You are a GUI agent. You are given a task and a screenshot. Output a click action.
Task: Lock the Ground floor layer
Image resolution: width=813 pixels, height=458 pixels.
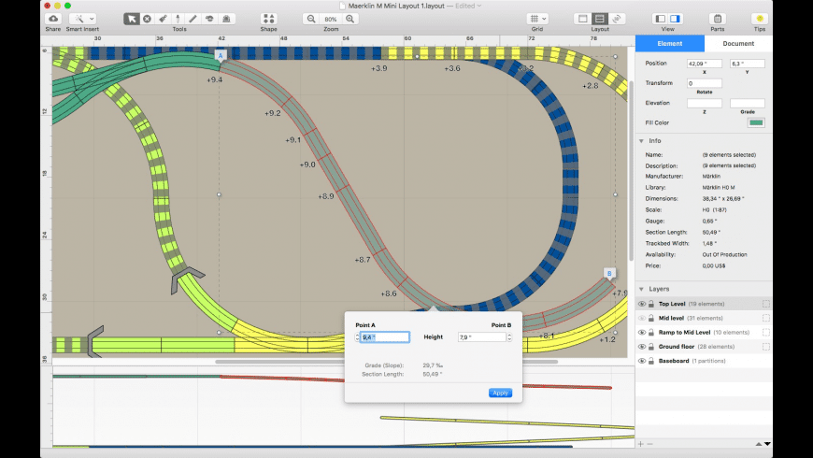651,346
